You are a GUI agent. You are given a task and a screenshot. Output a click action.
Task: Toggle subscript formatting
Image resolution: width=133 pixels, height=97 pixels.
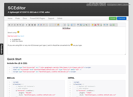pos(20,25)
